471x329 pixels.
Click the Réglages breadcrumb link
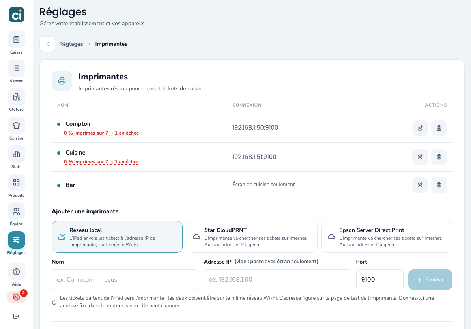tap(71, 44)
